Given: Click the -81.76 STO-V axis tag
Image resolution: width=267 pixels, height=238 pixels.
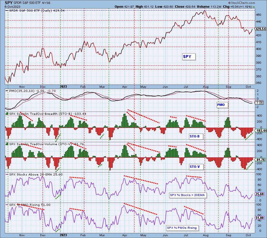Looking at the screenshot, I should [x=260, y=160].
